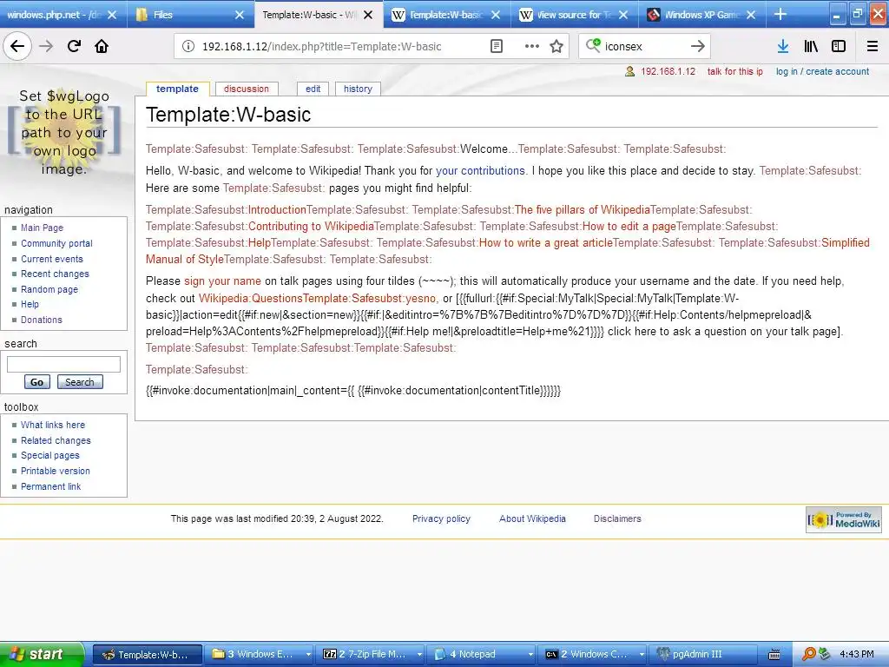Close the Files tab
Screen dimensions: 889x667
point(240,15)
